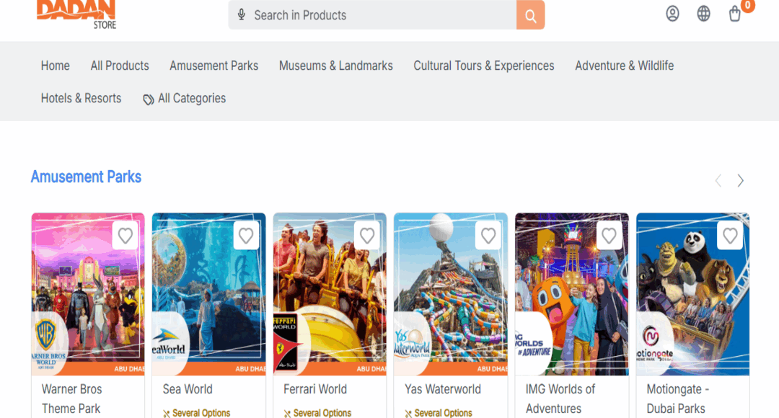Open the user account profile icon
This screenshot has height=418, width=779.
[x=672, y=14]
